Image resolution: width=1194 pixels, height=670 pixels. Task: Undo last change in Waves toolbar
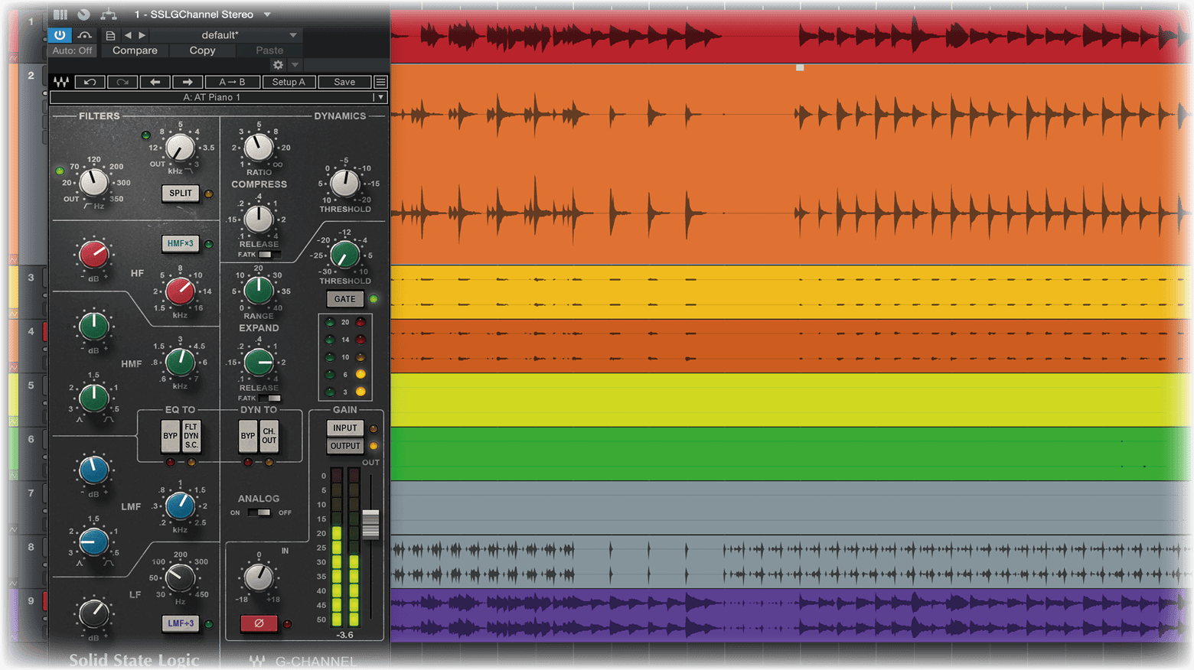click(x=90, y=82)
